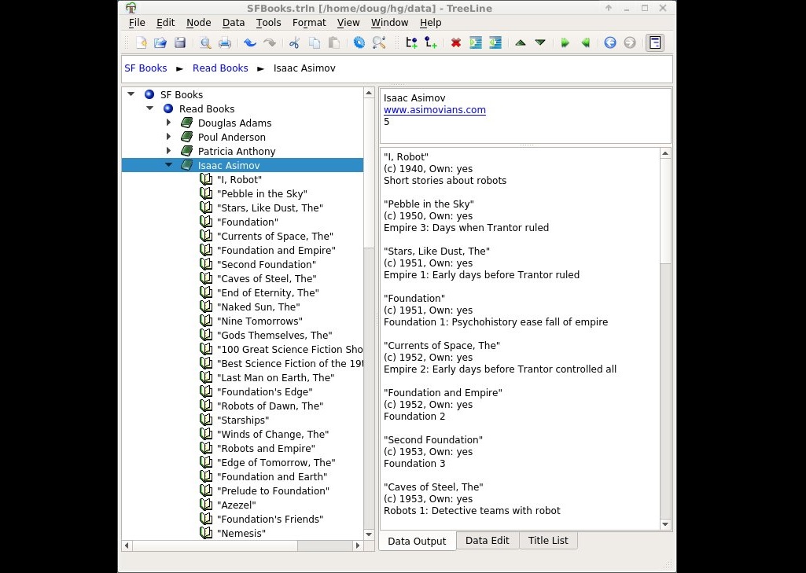Open the Tools menu
The image size is (806, 573).
pyautogui.click(x=268, y=23)
